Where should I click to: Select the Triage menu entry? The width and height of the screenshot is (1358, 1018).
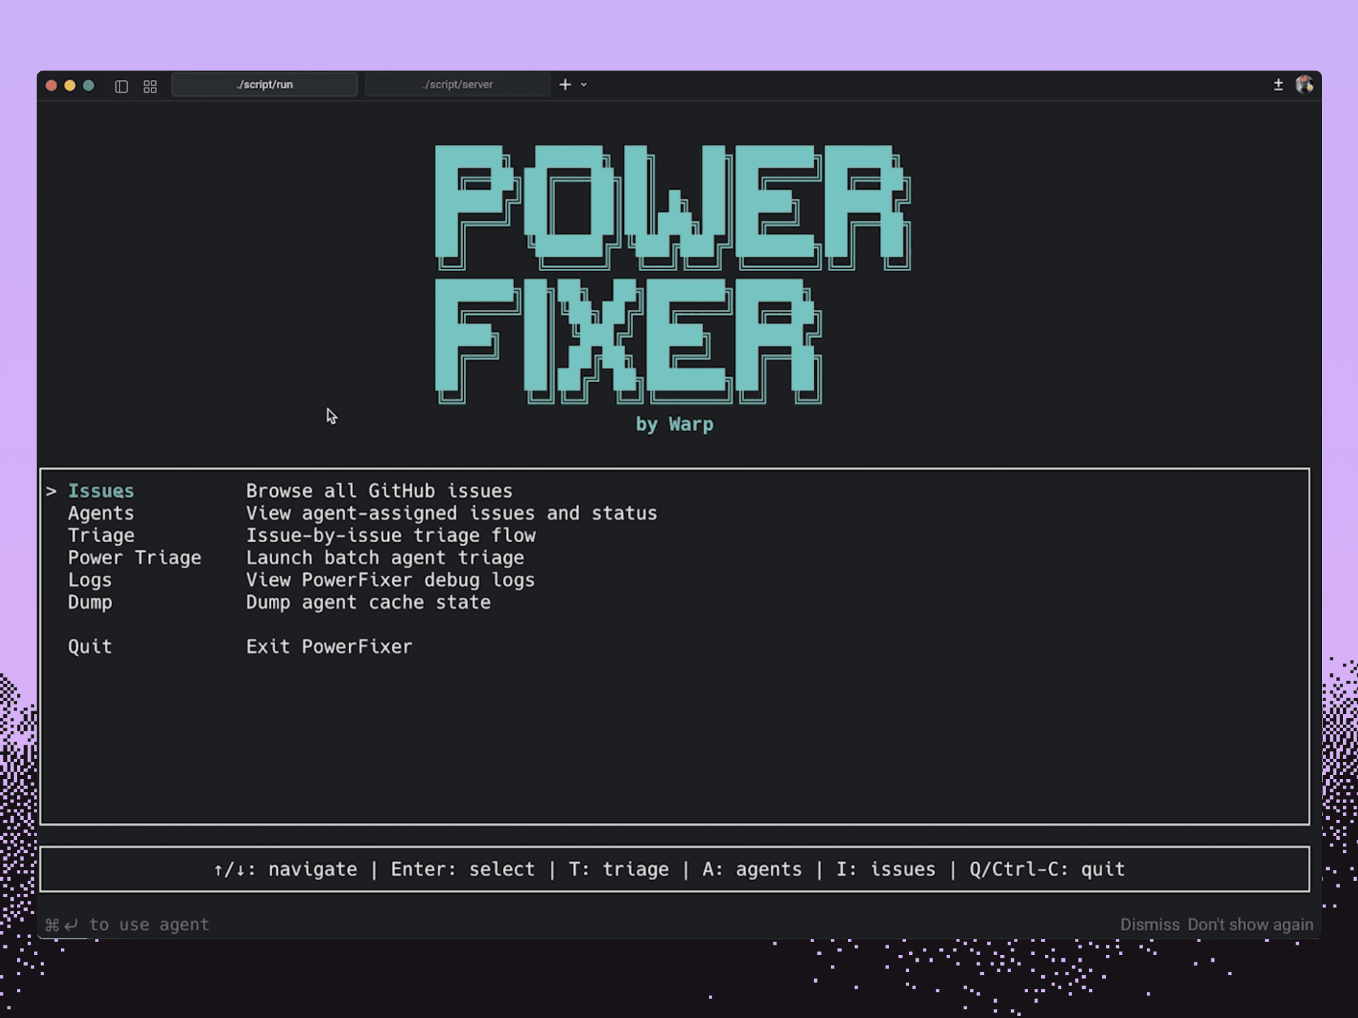coord(101,535)
